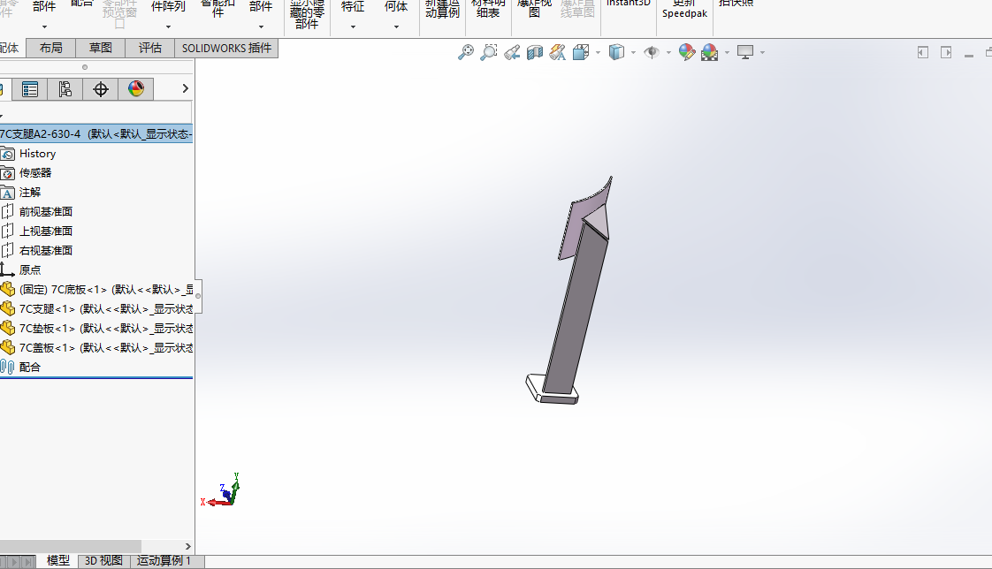The height and width of the screenshot is (569, 992).
Task: Click the View Settings monitor icon
Action: click(745, 52)
